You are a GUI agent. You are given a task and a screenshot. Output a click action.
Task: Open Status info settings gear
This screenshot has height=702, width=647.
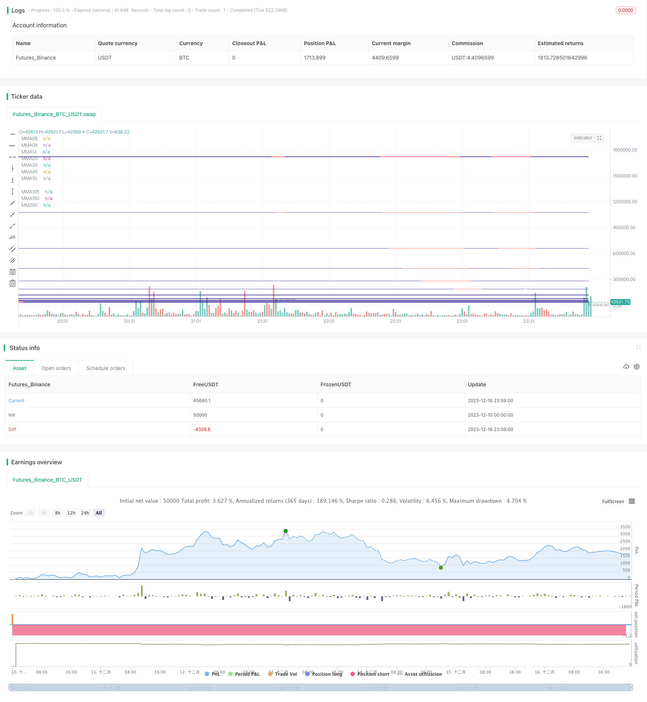coord(637,367)
